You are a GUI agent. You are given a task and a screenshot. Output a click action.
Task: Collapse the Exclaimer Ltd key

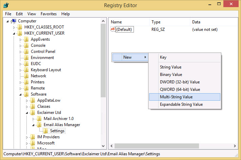(27, 113)
